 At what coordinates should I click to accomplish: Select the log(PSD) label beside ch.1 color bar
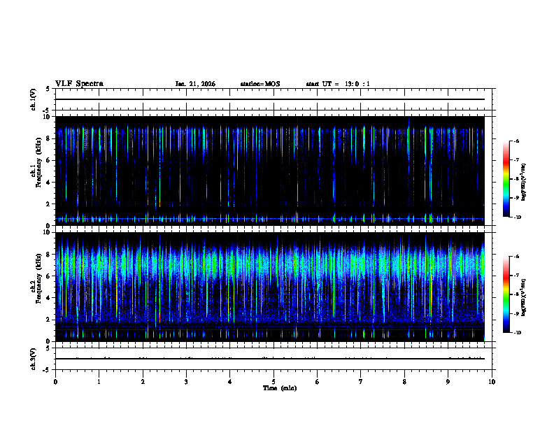pos(523,182)
